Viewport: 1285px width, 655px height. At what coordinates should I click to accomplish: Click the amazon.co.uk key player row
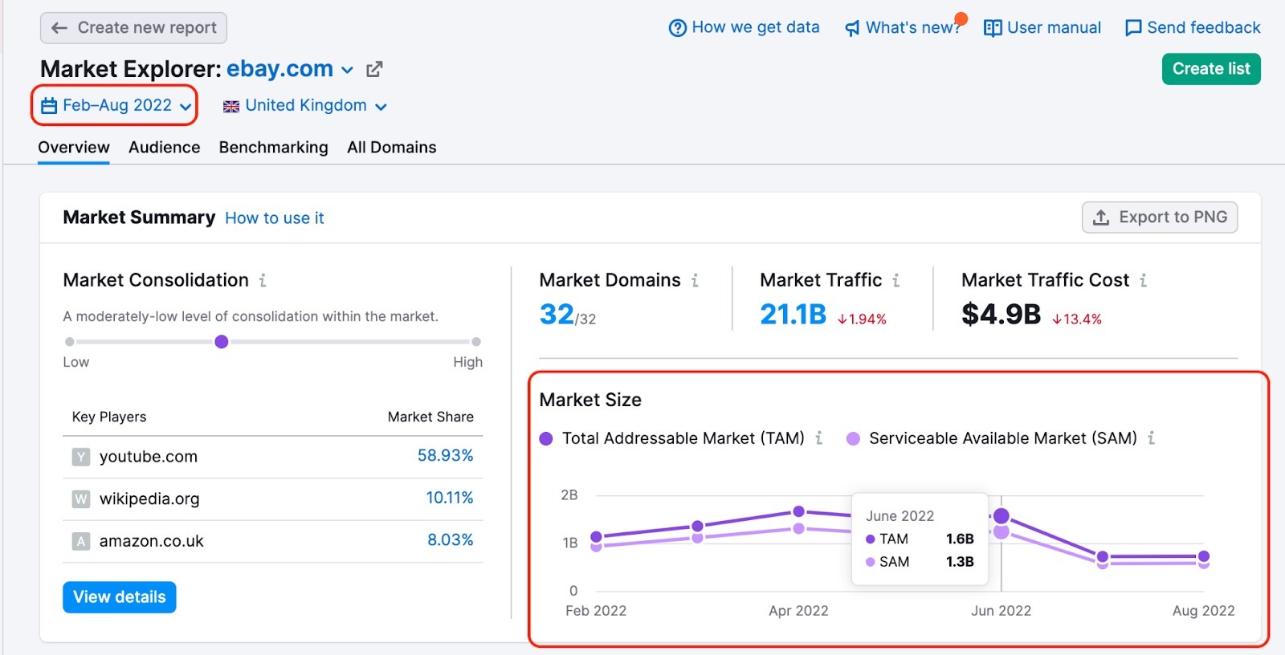click(273, 541)
